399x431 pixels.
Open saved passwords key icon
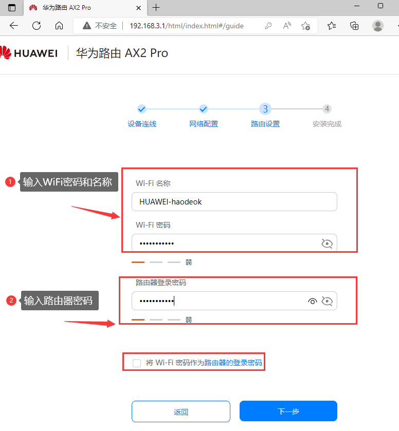pyautogui.click(x=268, y=26)
